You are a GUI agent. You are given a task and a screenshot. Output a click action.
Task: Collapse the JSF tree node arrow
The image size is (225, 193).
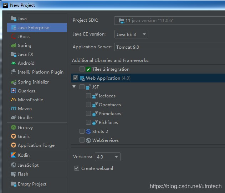tap(74, 87)
